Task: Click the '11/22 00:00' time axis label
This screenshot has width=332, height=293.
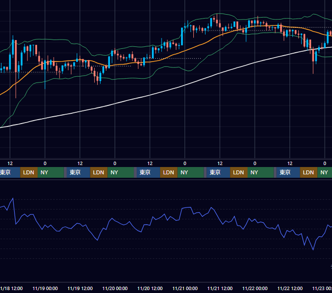Action: click(255, 288)
